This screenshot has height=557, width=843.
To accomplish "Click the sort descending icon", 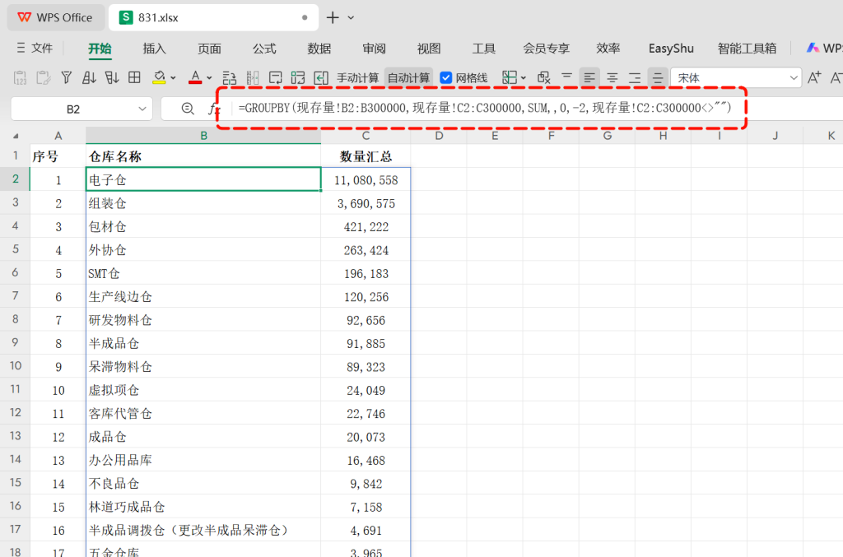I will pyautogui.click(x=112, y=78).
